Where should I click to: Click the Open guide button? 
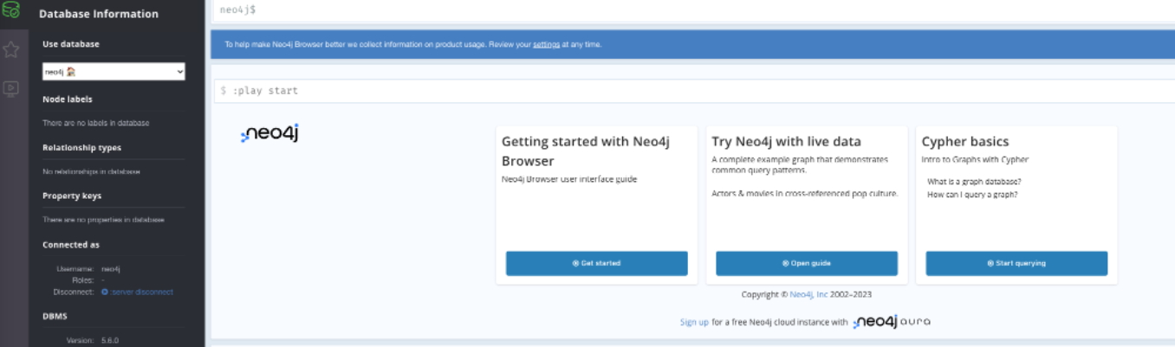point(806,263)
